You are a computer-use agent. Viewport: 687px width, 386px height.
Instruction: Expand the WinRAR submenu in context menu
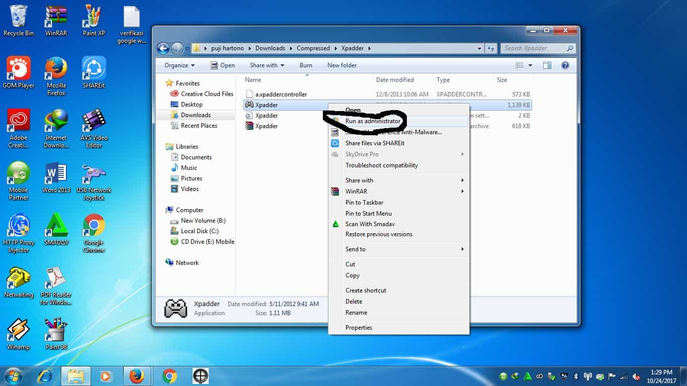pyautogui.click(x=398, y=191)
